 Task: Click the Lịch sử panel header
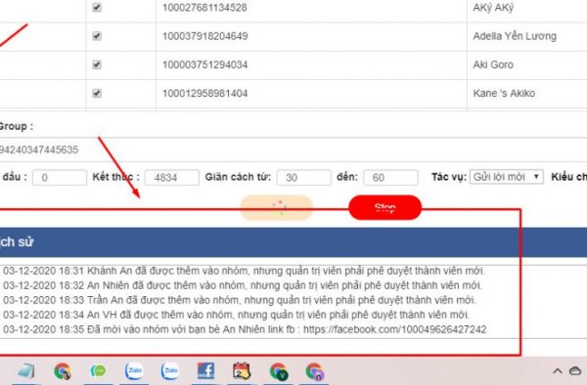pyautogui.click(x=293, y=242)
